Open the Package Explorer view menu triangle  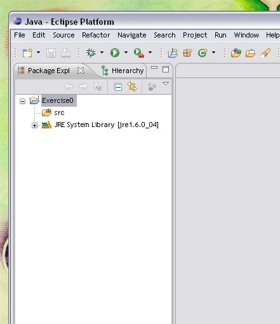(x=166, y=84)
